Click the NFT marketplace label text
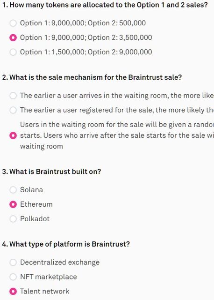The image size is (214, 300). pyautogui.click(x=49, y=277)
